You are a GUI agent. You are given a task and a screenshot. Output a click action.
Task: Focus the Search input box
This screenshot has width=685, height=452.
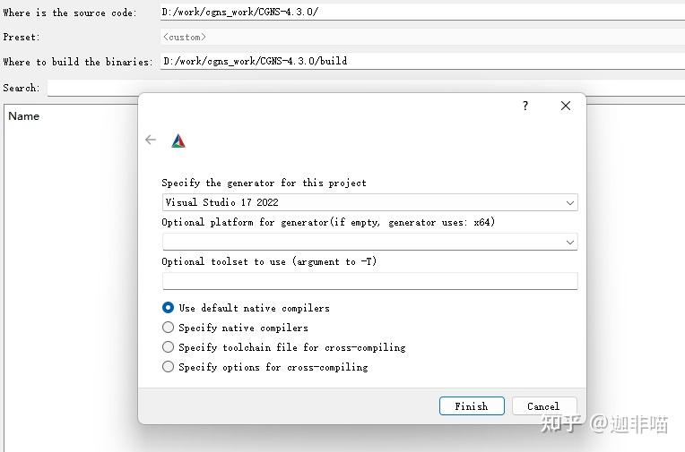[x=366, y=88]
